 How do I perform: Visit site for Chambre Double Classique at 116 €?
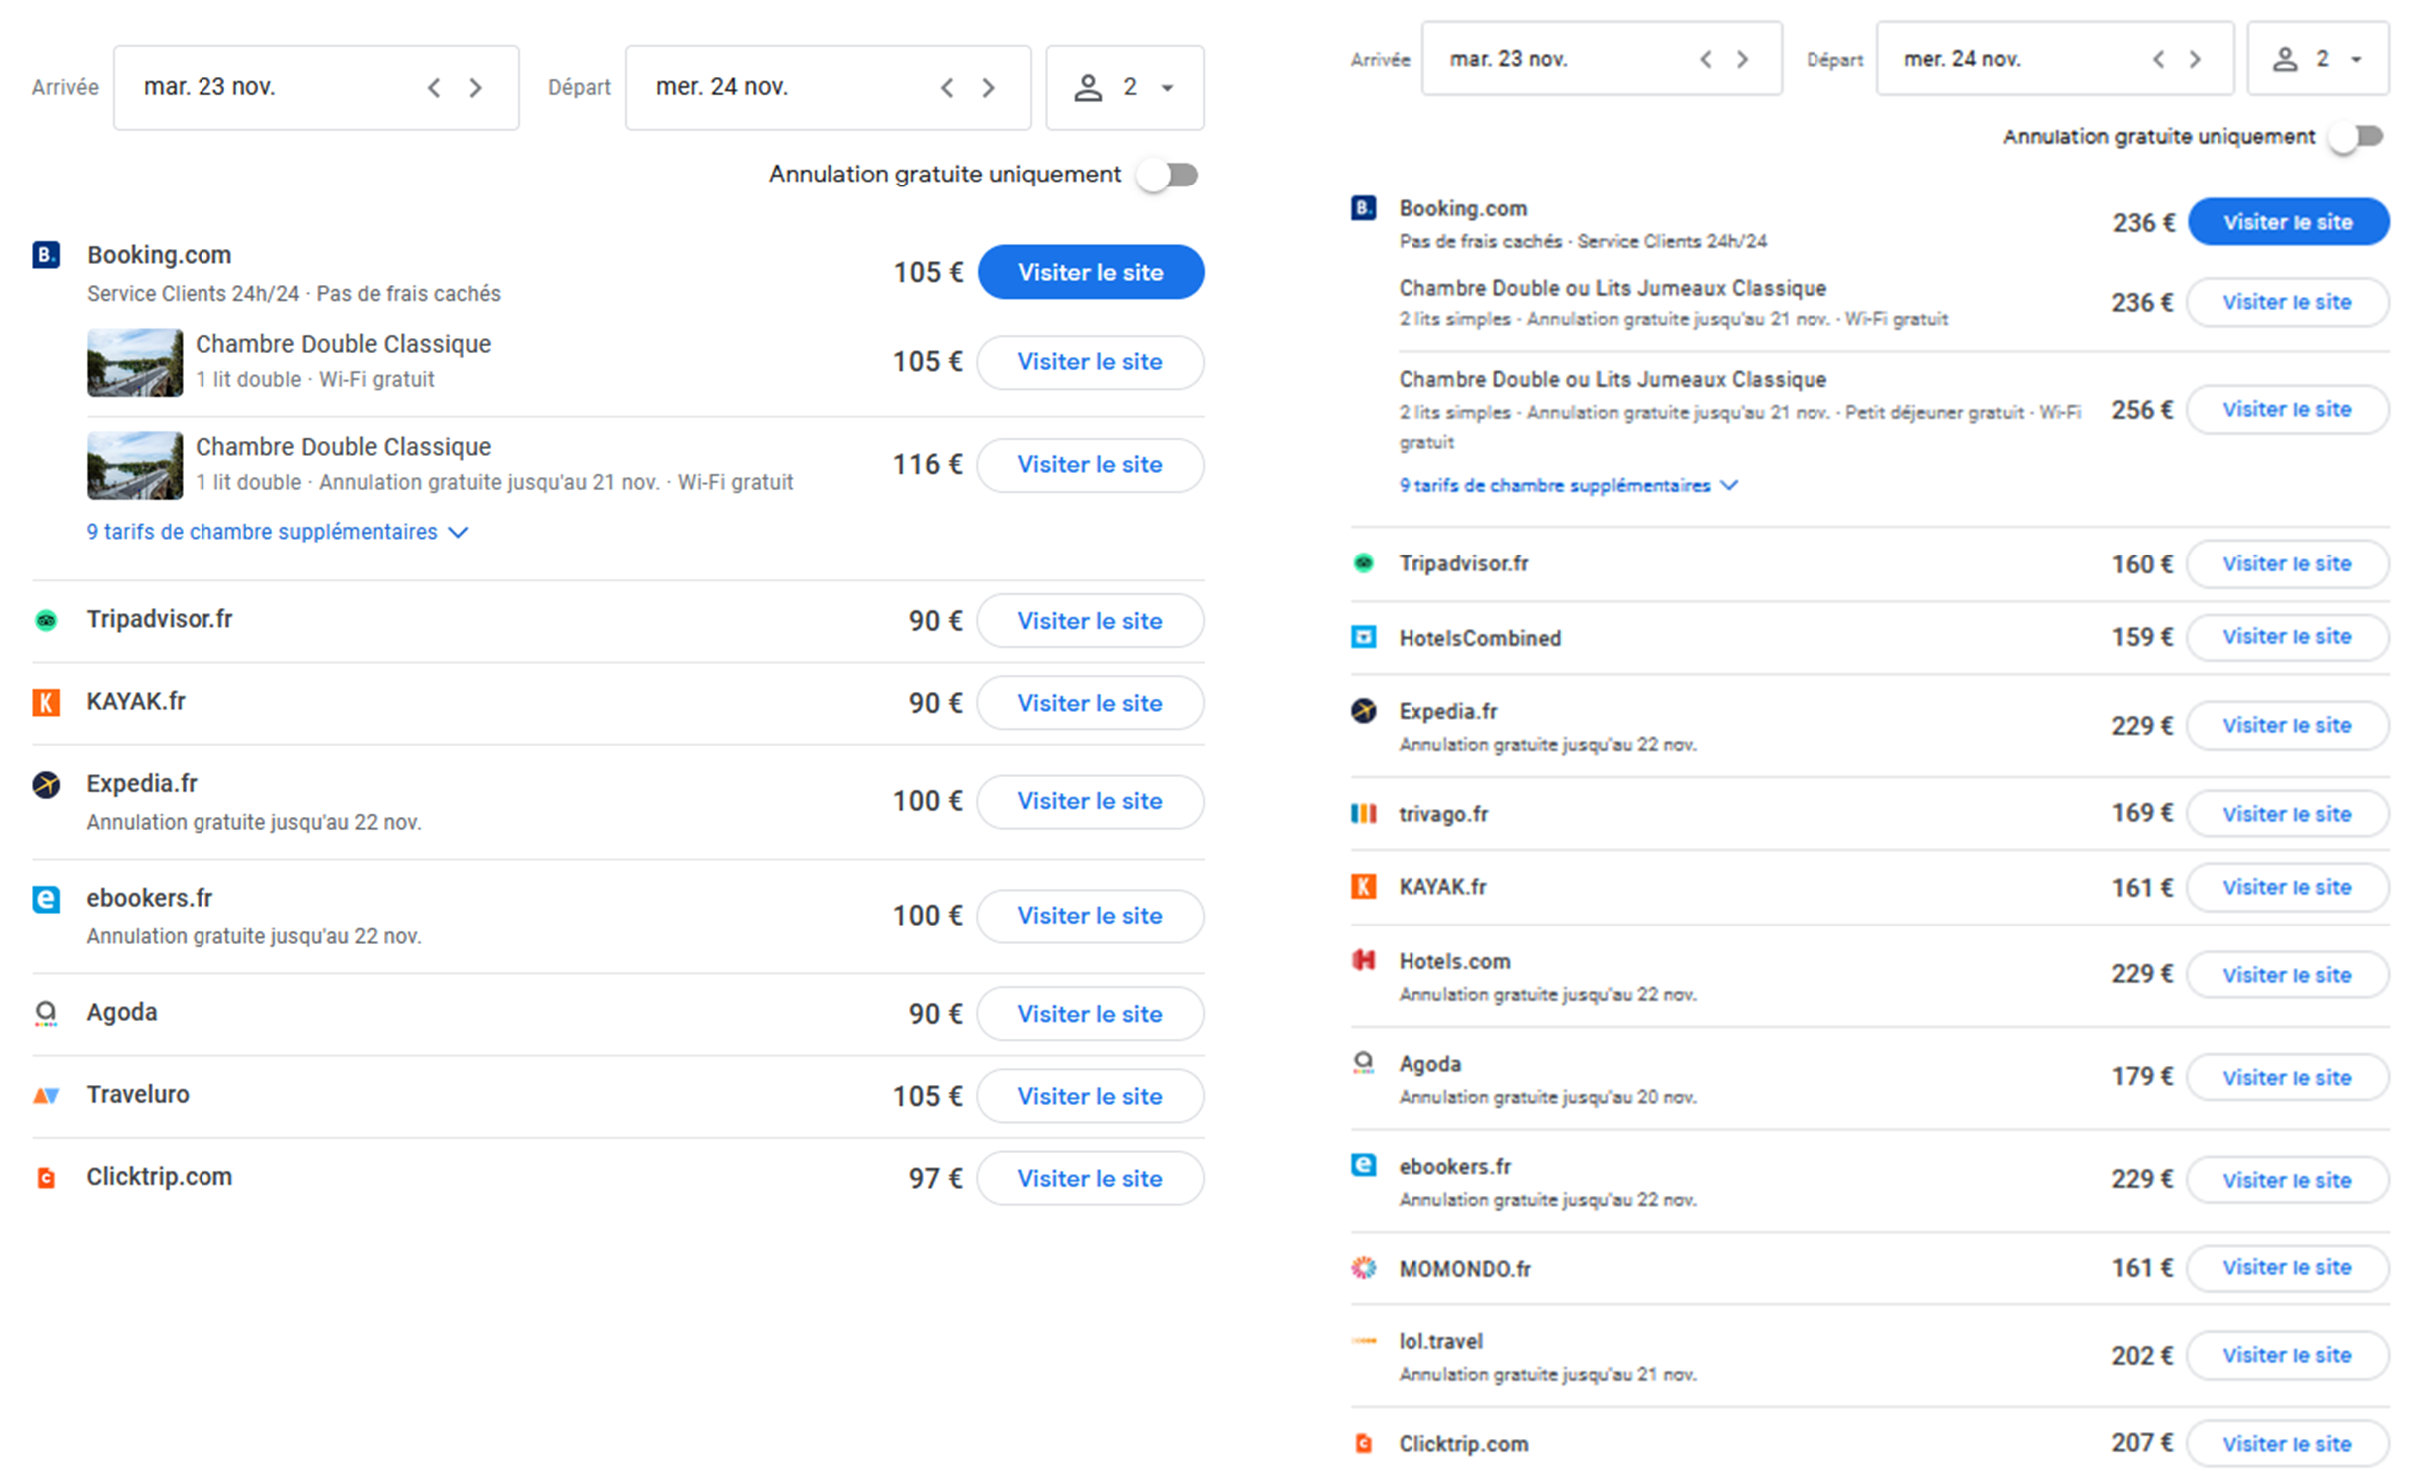tap(1090, 465)
